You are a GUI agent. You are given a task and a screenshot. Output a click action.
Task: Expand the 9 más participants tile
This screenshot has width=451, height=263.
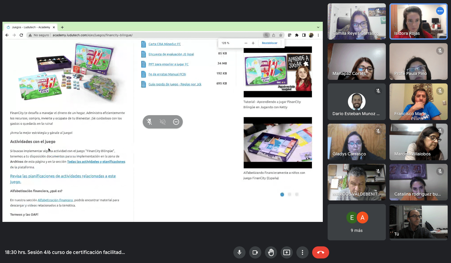click(x=357, y=222)
